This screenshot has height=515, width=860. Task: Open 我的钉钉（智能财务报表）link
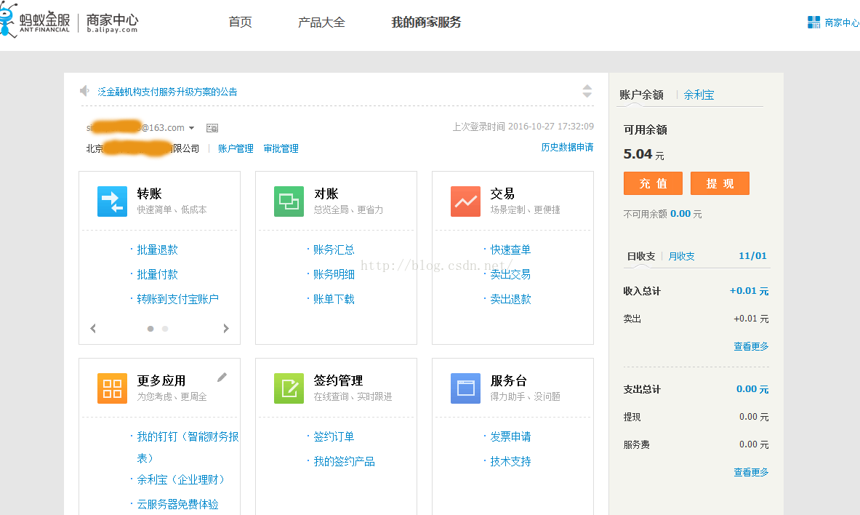188,447
